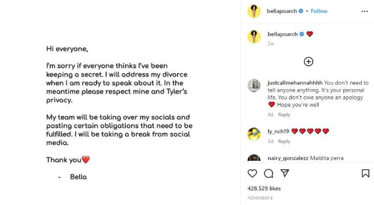Viewport: 374px width, 205px height.
Task: Click nairy_gonzalezz's profile avatar
Action: (254, 158)
